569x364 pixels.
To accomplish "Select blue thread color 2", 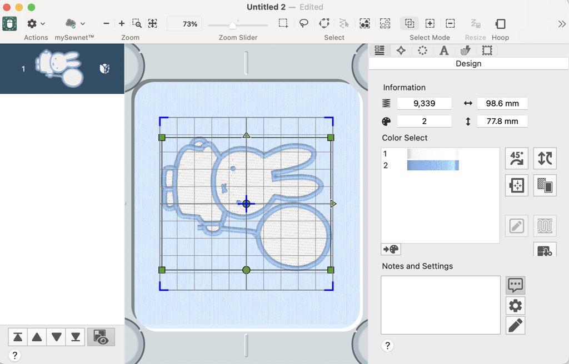I will tap(433, 165).
